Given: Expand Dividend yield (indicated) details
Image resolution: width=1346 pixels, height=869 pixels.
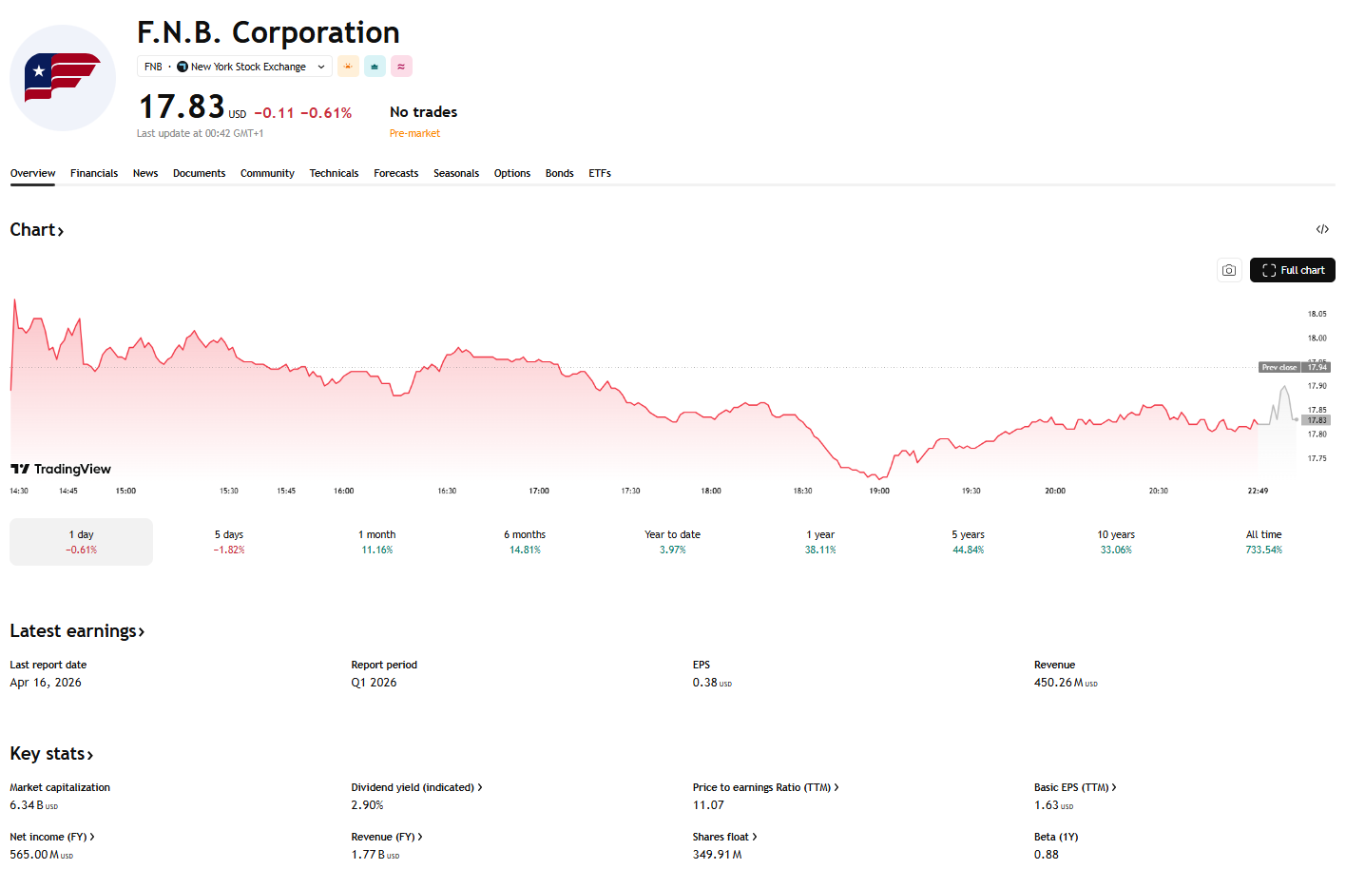Looking at the screenshot, I should click(x=417, y=787).
